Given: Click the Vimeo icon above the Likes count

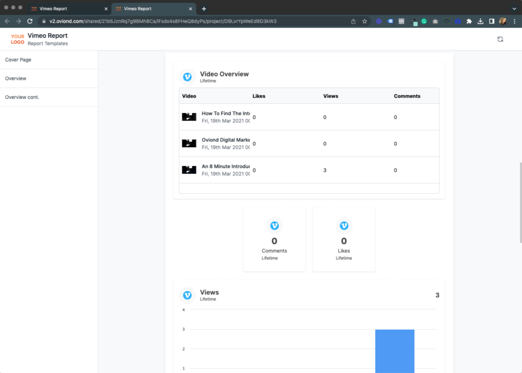Looking at the screenshot, I should [344, 226].
